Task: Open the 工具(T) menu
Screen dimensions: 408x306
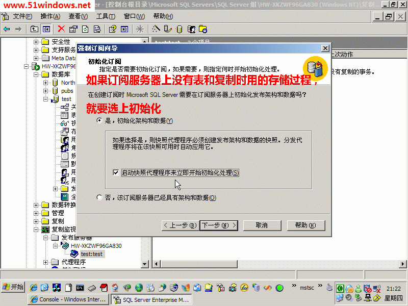Action: [x=106, y=16]
